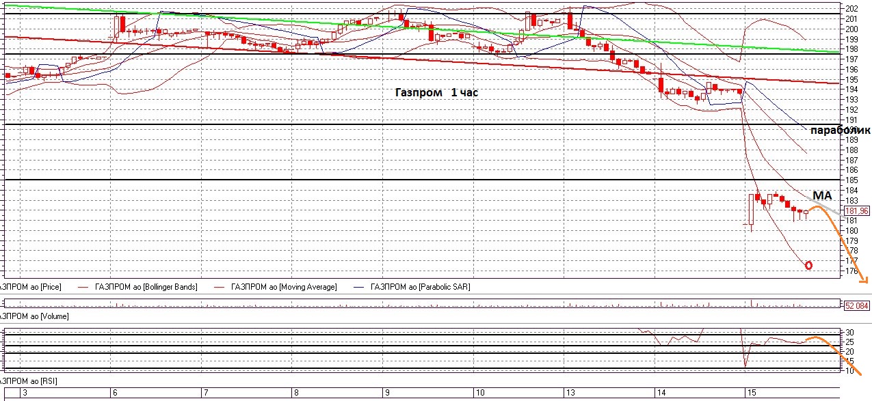The image size is (872, 401).
Task: Click the ГАЗПРОМ ао [Moving Average] legend entry
Action: tap(275, 287)
